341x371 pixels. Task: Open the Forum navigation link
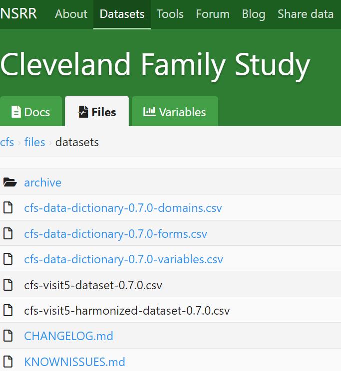(213, 14)
